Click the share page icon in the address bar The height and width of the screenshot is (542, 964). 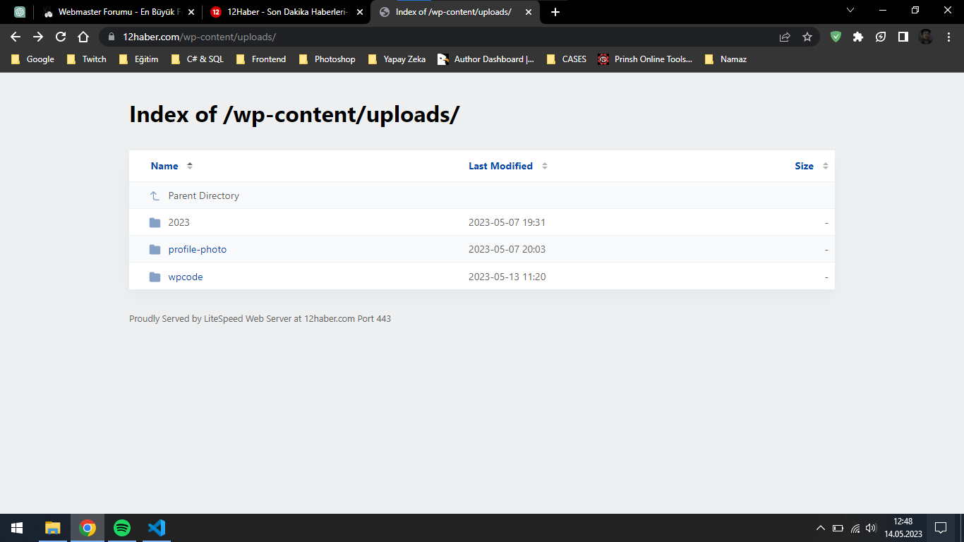pyautogui.click(x=785, y=37)
